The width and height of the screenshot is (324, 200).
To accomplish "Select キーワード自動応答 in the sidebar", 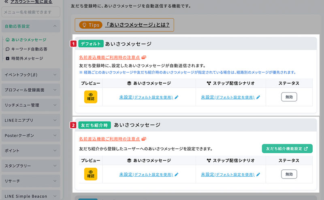I will point(29,49).
